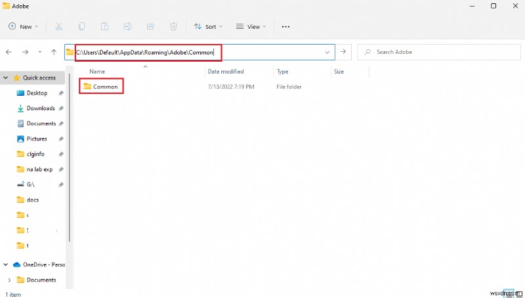Viewport: 525px width, 298px height.
Task: Open Downloads in Quick access
Action: [41, 108]
